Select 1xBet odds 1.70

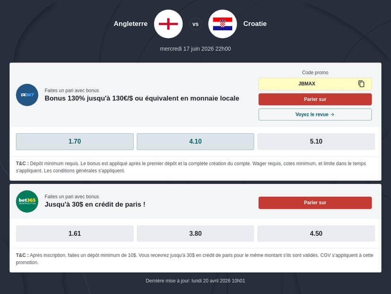[75, 141]
